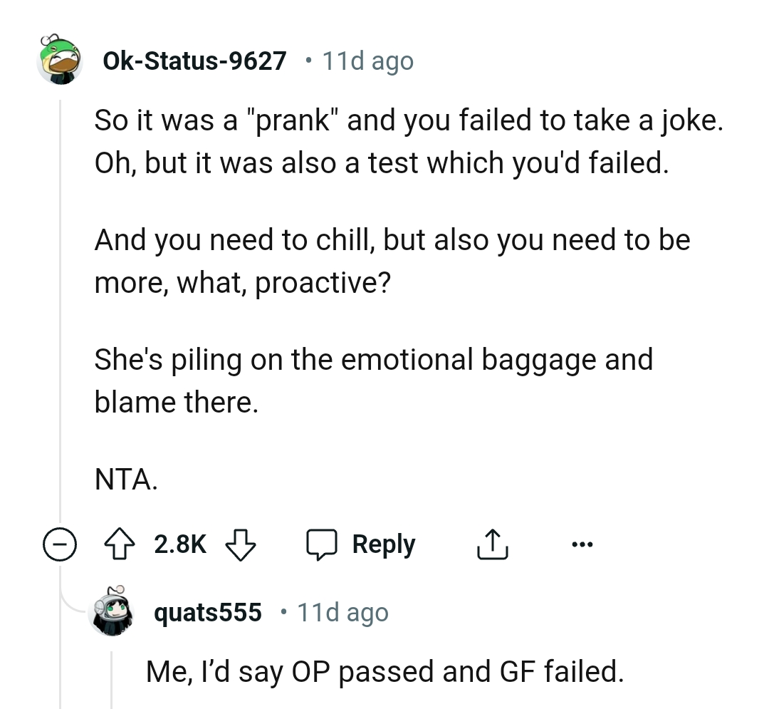The width and height of the screenshot is (769, 709).
Task: Click the 11d ago timestamp on the top comment
Action: [x=367, y=61]
